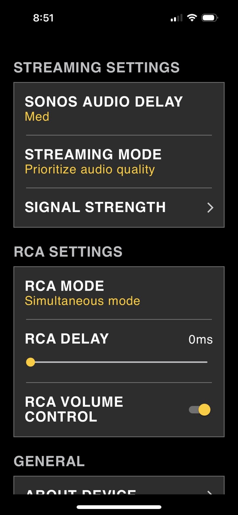Screen dimensions: 238x515
Task: Tap 'Prioritize audio quality' value text
Action: click(90, 169)
